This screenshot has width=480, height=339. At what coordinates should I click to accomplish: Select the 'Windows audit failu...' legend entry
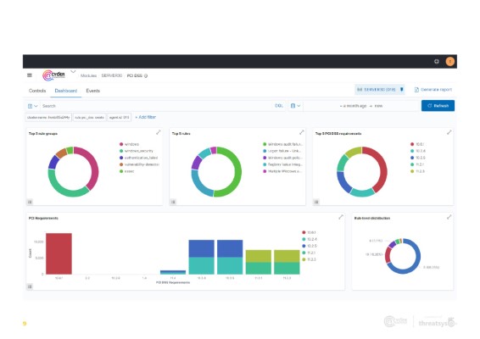click(283, 144)
